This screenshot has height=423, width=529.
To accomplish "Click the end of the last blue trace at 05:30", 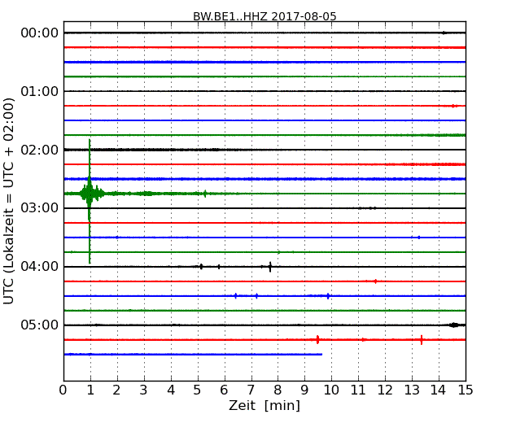I will 321,354.
